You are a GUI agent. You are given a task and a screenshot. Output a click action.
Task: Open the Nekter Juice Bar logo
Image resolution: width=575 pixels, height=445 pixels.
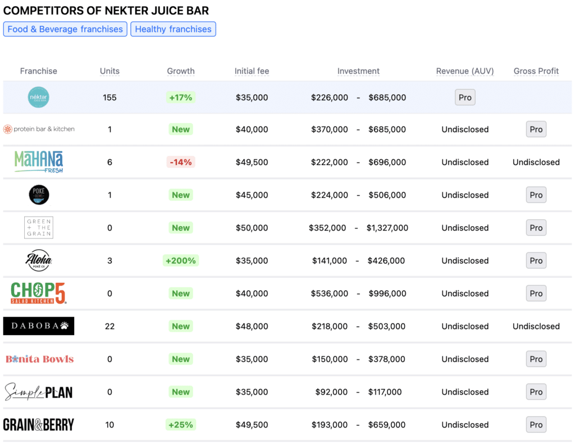[x=39, y=97]
